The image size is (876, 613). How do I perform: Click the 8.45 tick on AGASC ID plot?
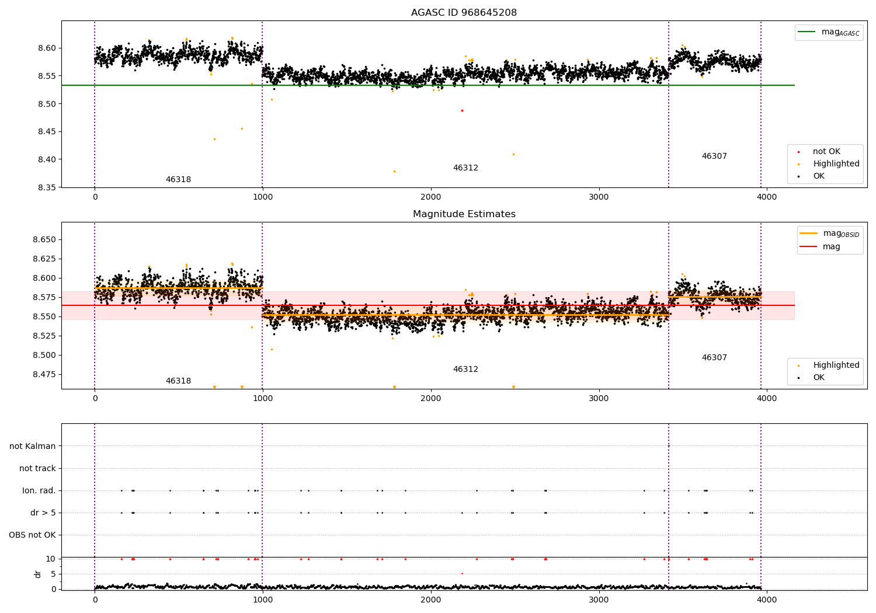coord(46,132)
